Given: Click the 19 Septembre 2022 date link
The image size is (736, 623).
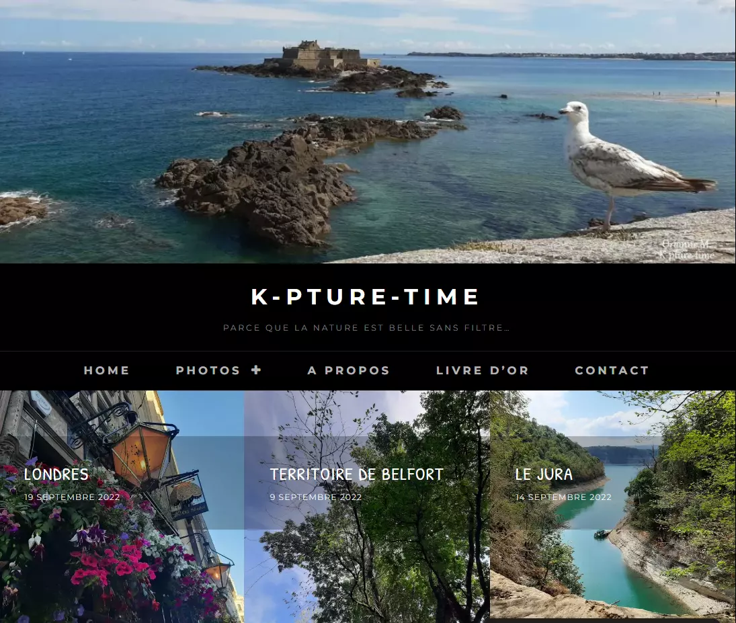Looking at the screenshot, I should coord(72,497).
